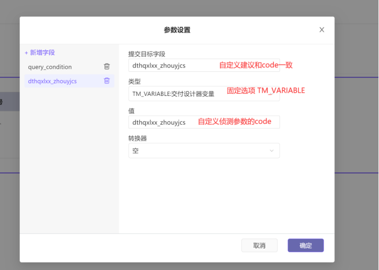Close the 参数设置 dialog with the X

(x=322, y=30)
